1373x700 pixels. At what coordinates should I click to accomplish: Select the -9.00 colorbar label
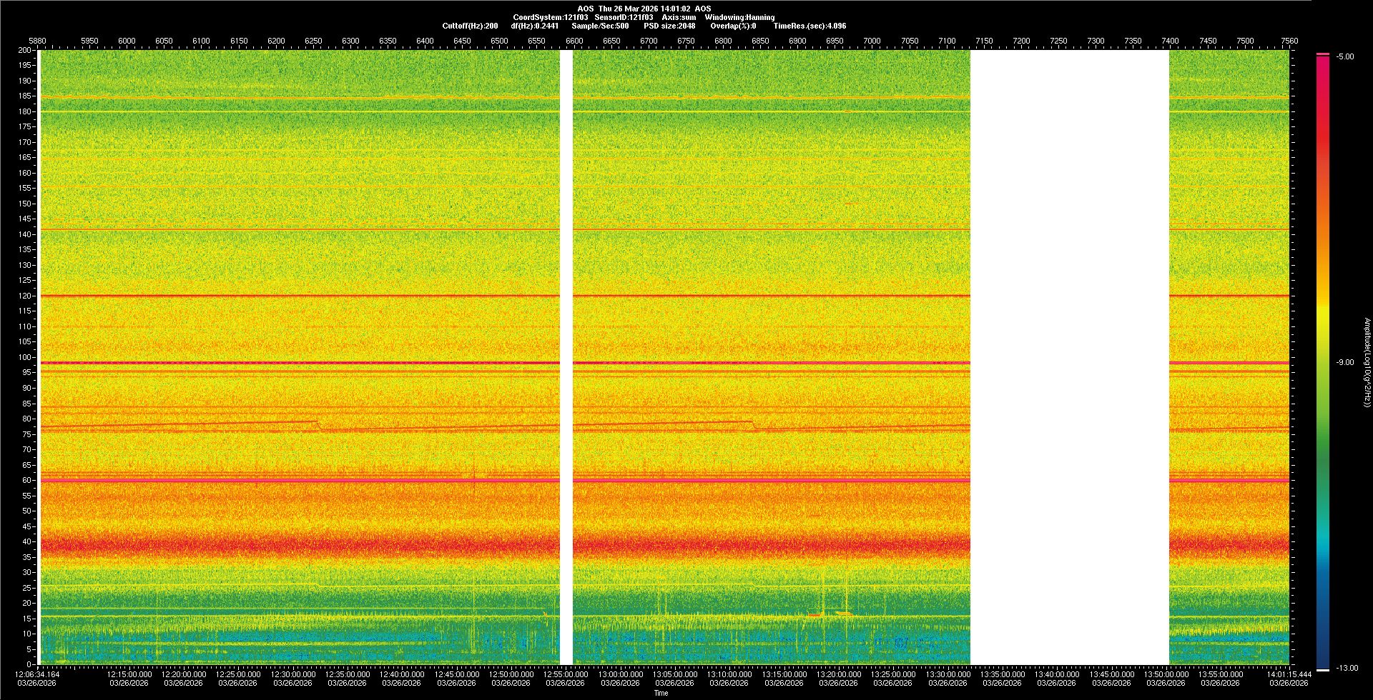pyautogui.click(x=1345, y=362)
